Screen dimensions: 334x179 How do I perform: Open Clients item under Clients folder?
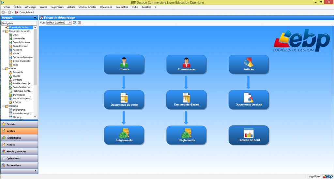tap(16, 76)
